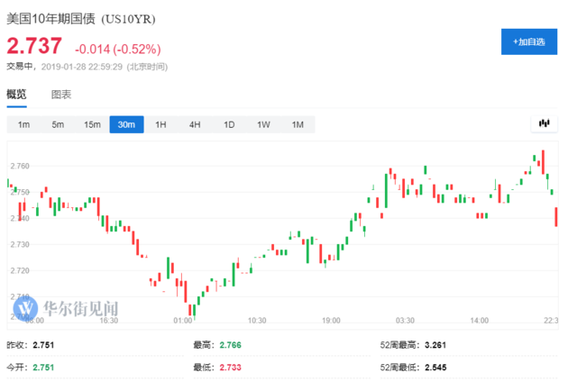
Task: Change timeframe to 1D
Action: point(229,124)
